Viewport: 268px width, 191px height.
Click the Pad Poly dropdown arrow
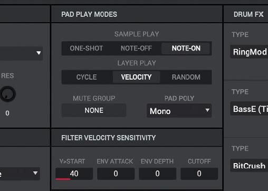point(207,110)
